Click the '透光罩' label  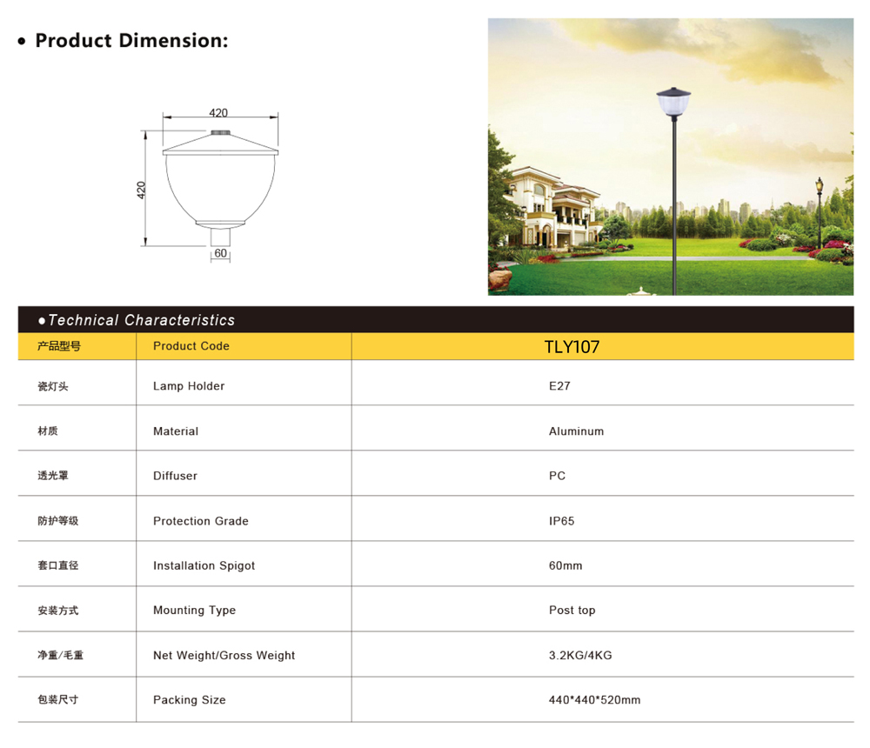[53, 476]
